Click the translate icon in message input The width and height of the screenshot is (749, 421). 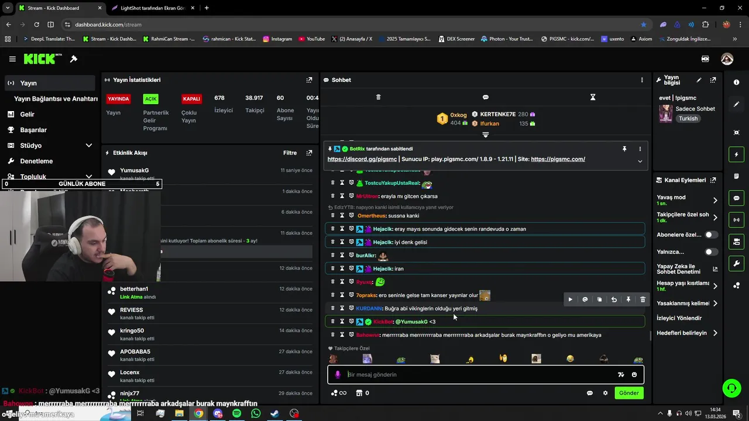[x=621, y=375]
